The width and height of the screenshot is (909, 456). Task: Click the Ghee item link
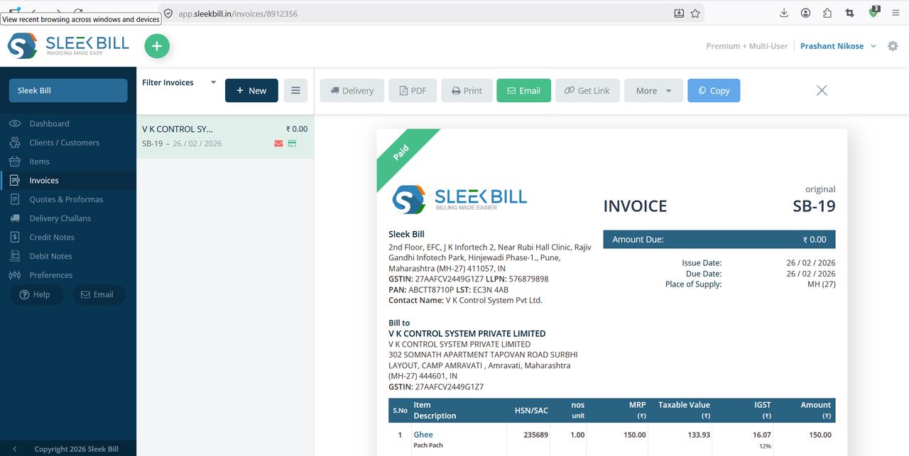(x=423, y=435)
